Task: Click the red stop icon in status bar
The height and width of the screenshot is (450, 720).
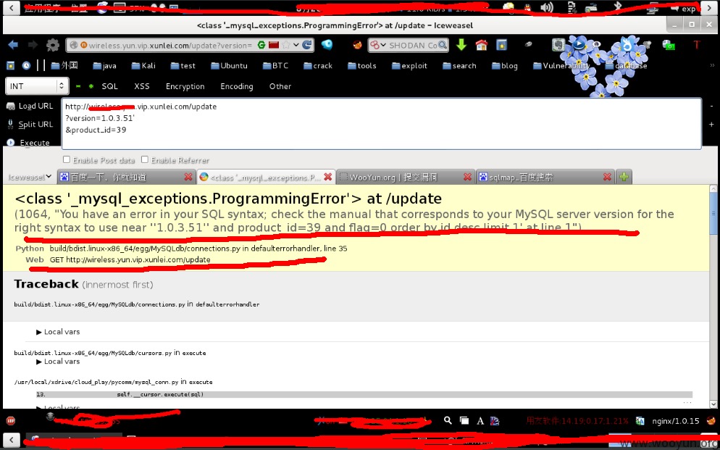Action: (x=11, y=420)
